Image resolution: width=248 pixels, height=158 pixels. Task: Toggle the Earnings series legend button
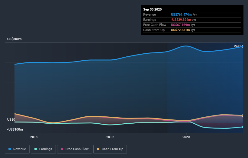[43, 149]
